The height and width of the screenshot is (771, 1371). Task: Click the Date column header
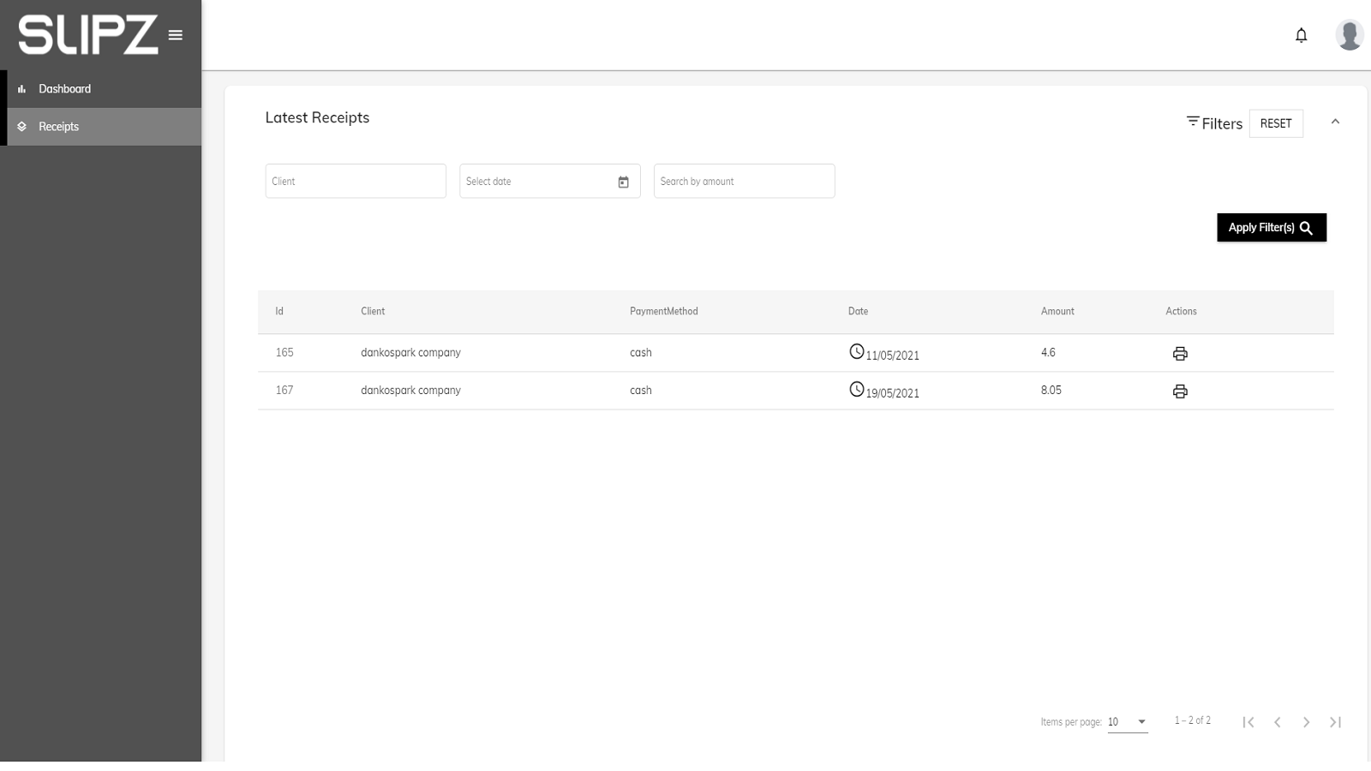coord(858,311)
